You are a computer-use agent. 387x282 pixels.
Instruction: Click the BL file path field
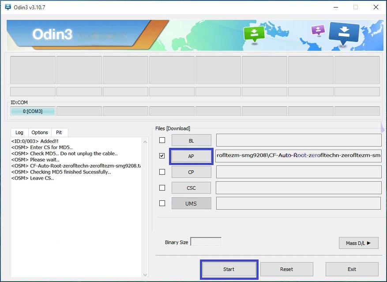pos(299,140)
